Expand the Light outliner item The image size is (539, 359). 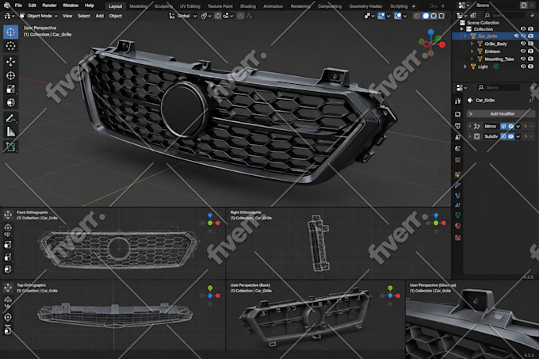point(465,67)
